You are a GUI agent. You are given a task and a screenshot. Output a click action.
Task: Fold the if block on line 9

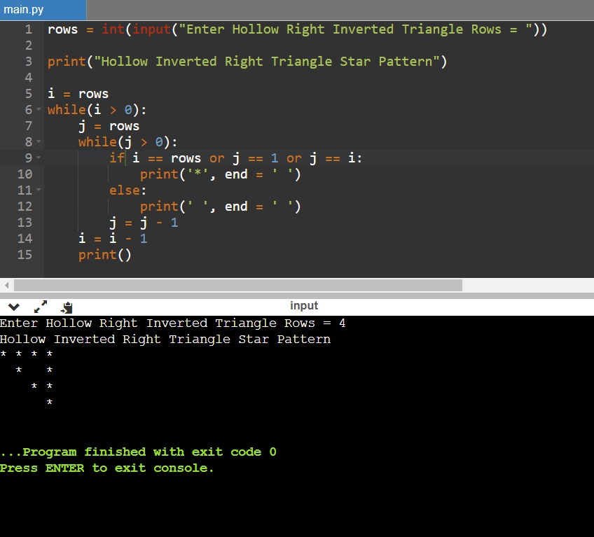[x=38, y=158]
